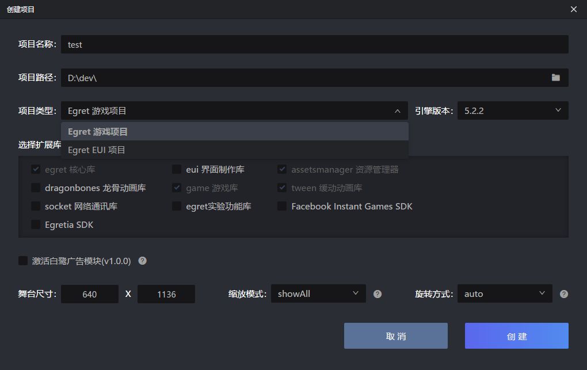Enable Facebook Instant Games SDK

pos(282,206)
